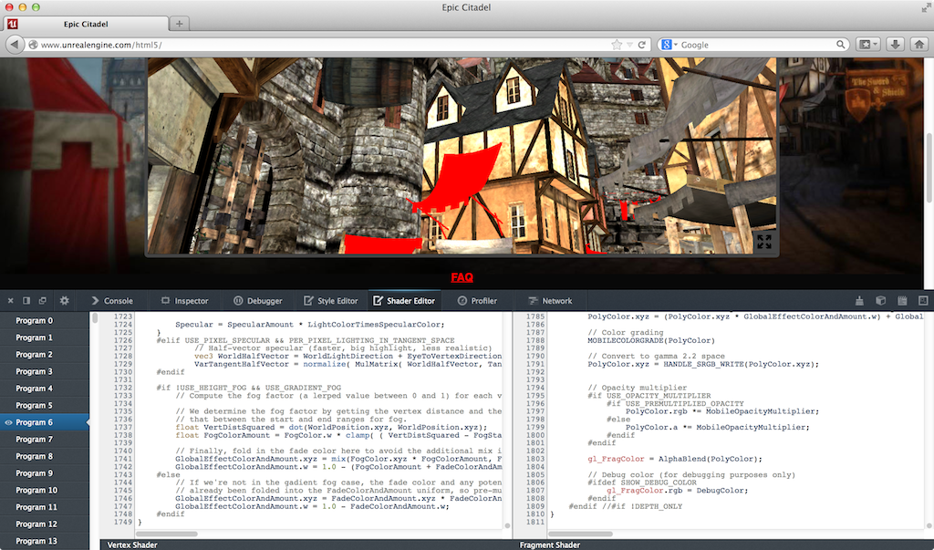934x550 pixels.
Task: Go to browser Home page
Action: pyautogui.click(x=919, y=45)
